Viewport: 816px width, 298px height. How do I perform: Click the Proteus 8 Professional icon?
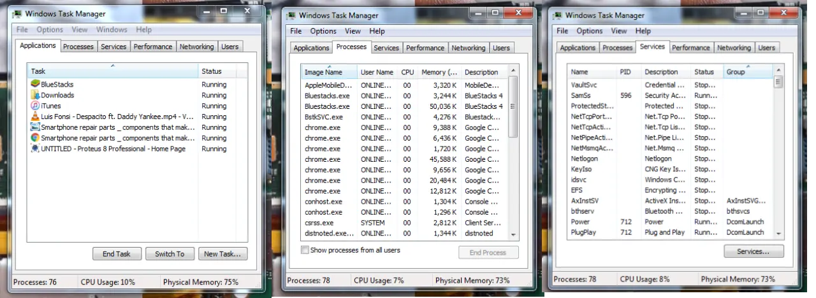pos(36,148)
